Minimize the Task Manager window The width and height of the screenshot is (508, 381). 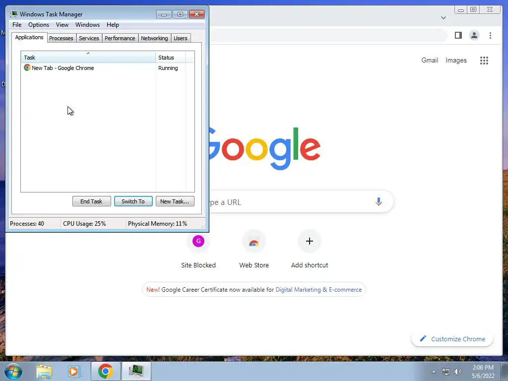click(x=164, y=14)
